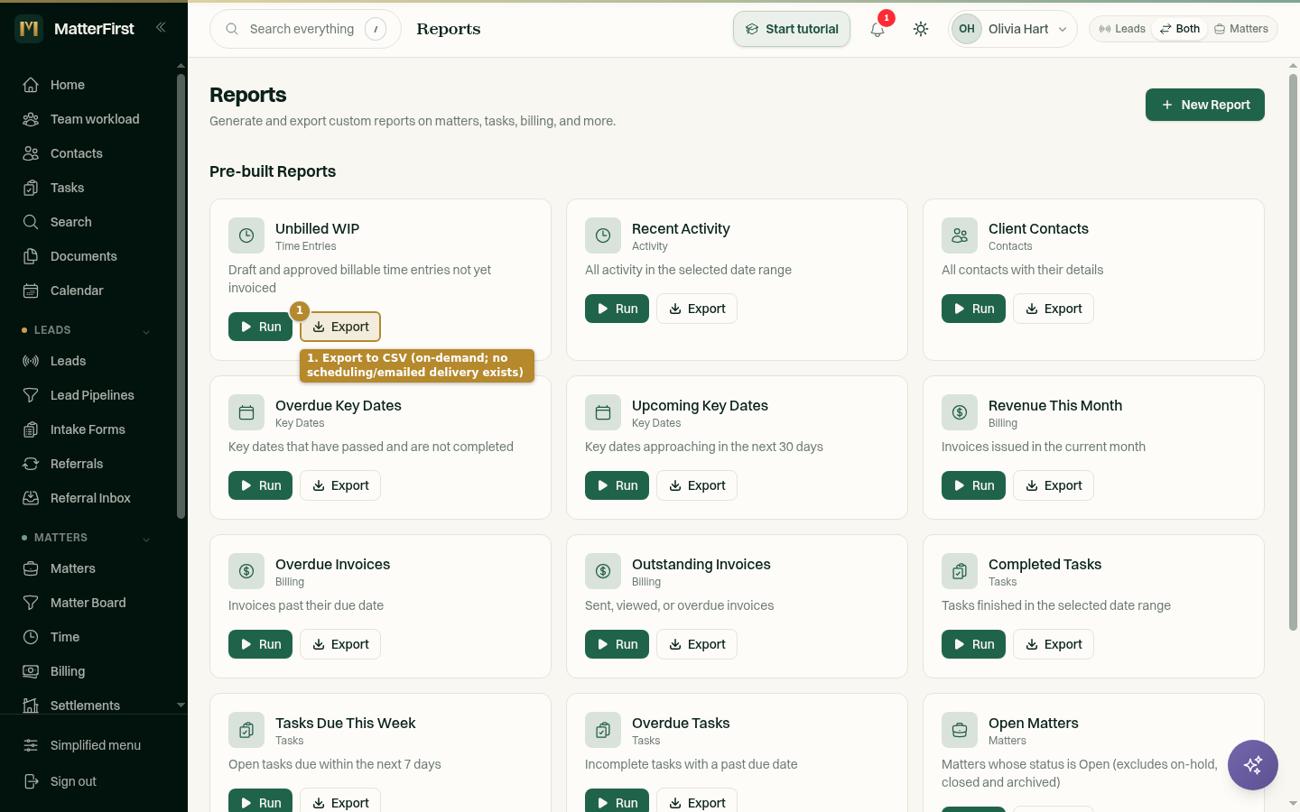
Task: Click the Overdue Tasks clipboard icon
Action: (x=603, y=730)
